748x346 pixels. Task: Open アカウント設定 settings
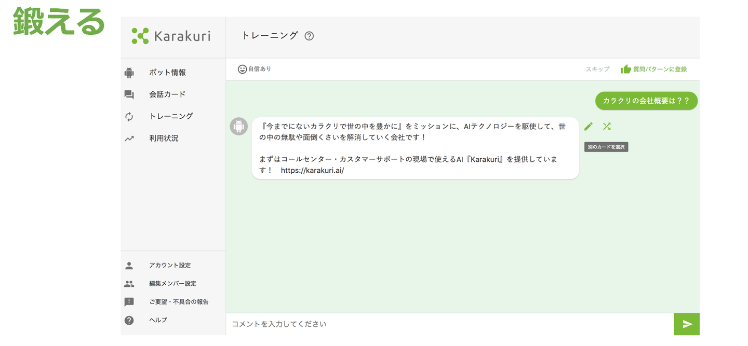tap(170, 266)
